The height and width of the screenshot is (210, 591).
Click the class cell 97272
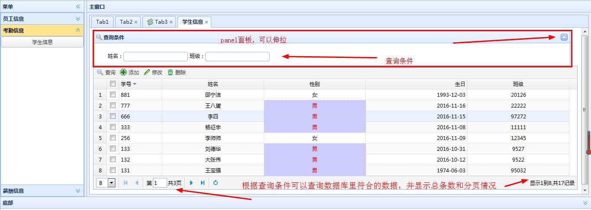[x=518, y=116]
